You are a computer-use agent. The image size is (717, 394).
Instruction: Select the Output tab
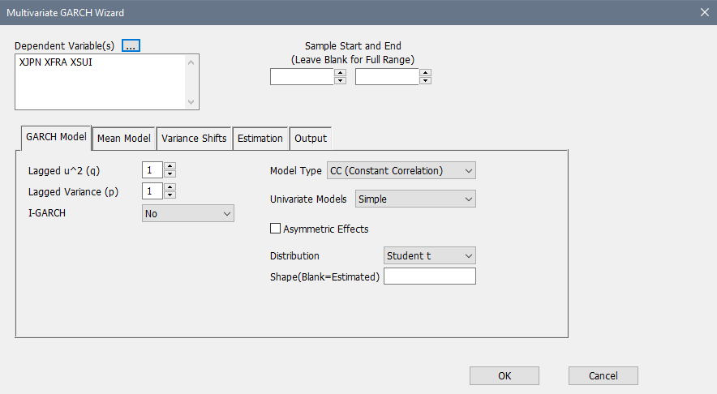pos(311,139)
